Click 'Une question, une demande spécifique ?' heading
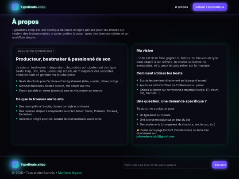 tap(171, 101)
